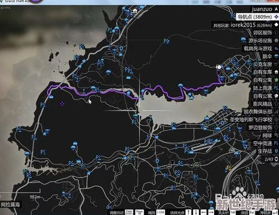Image resolution: width=279 pixels, height=215 pixels.
Task: Click the white player blip at route start
Action: [219, 67]
